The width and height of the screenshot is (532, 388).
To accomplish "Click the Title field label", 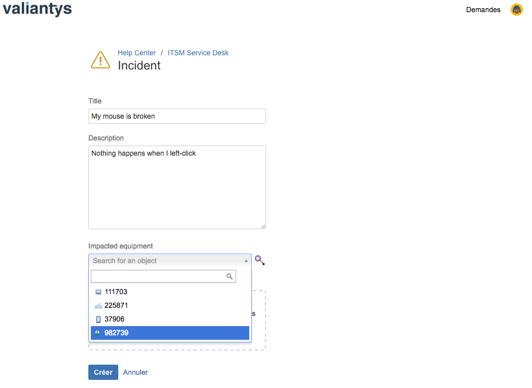I will coord(95,101).
